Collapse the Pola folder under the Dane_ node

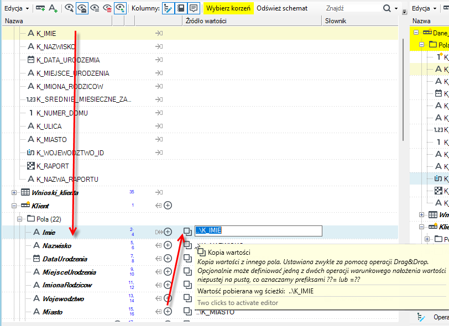pyautogui.click(x=421, y=45)
